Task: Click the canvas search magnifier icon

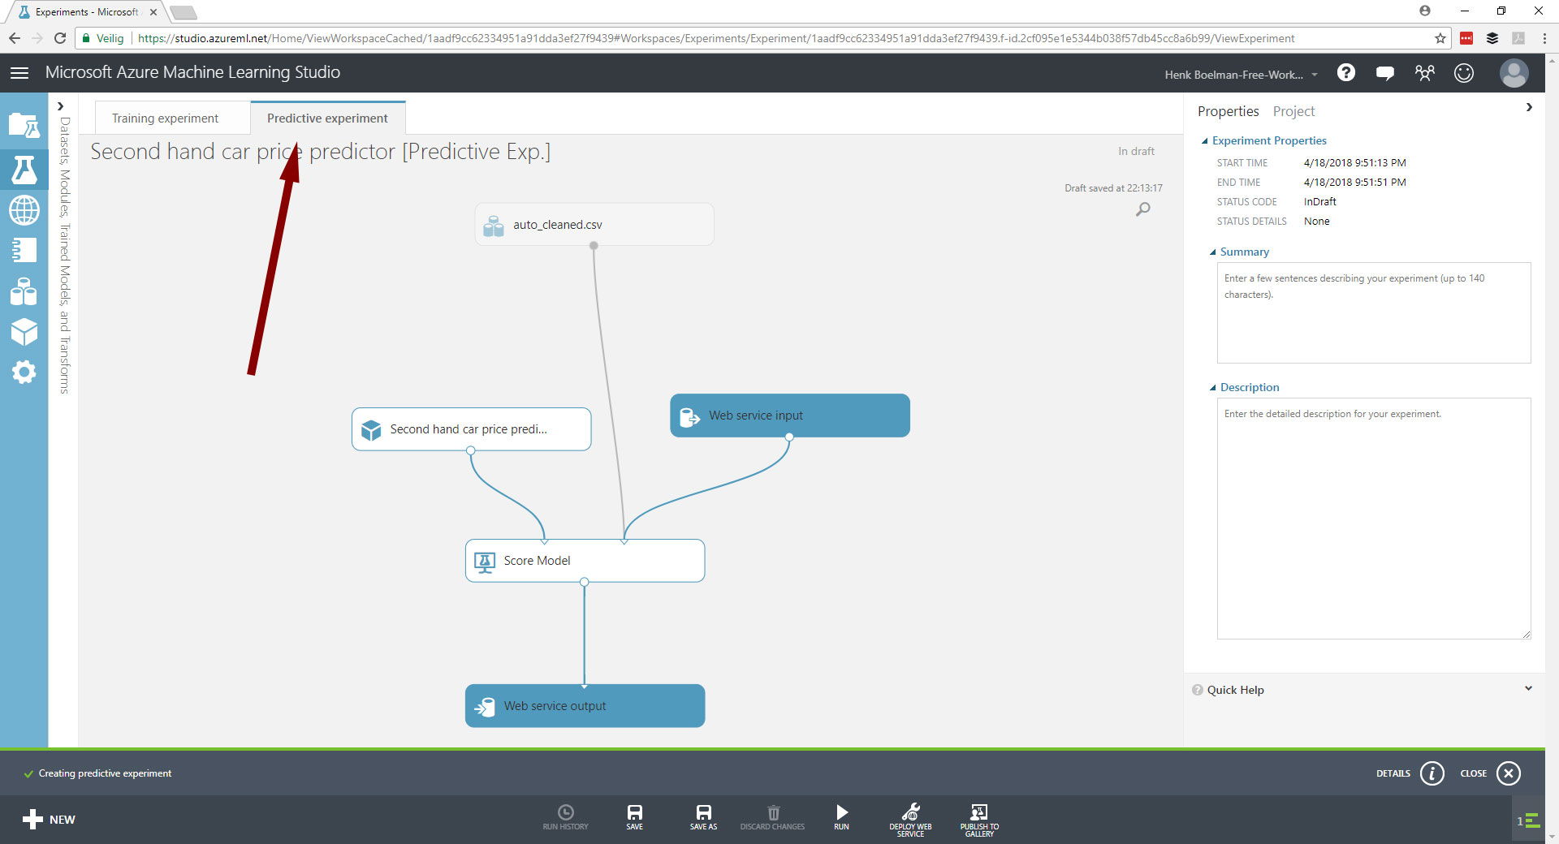Action: tap(1143, 209)
